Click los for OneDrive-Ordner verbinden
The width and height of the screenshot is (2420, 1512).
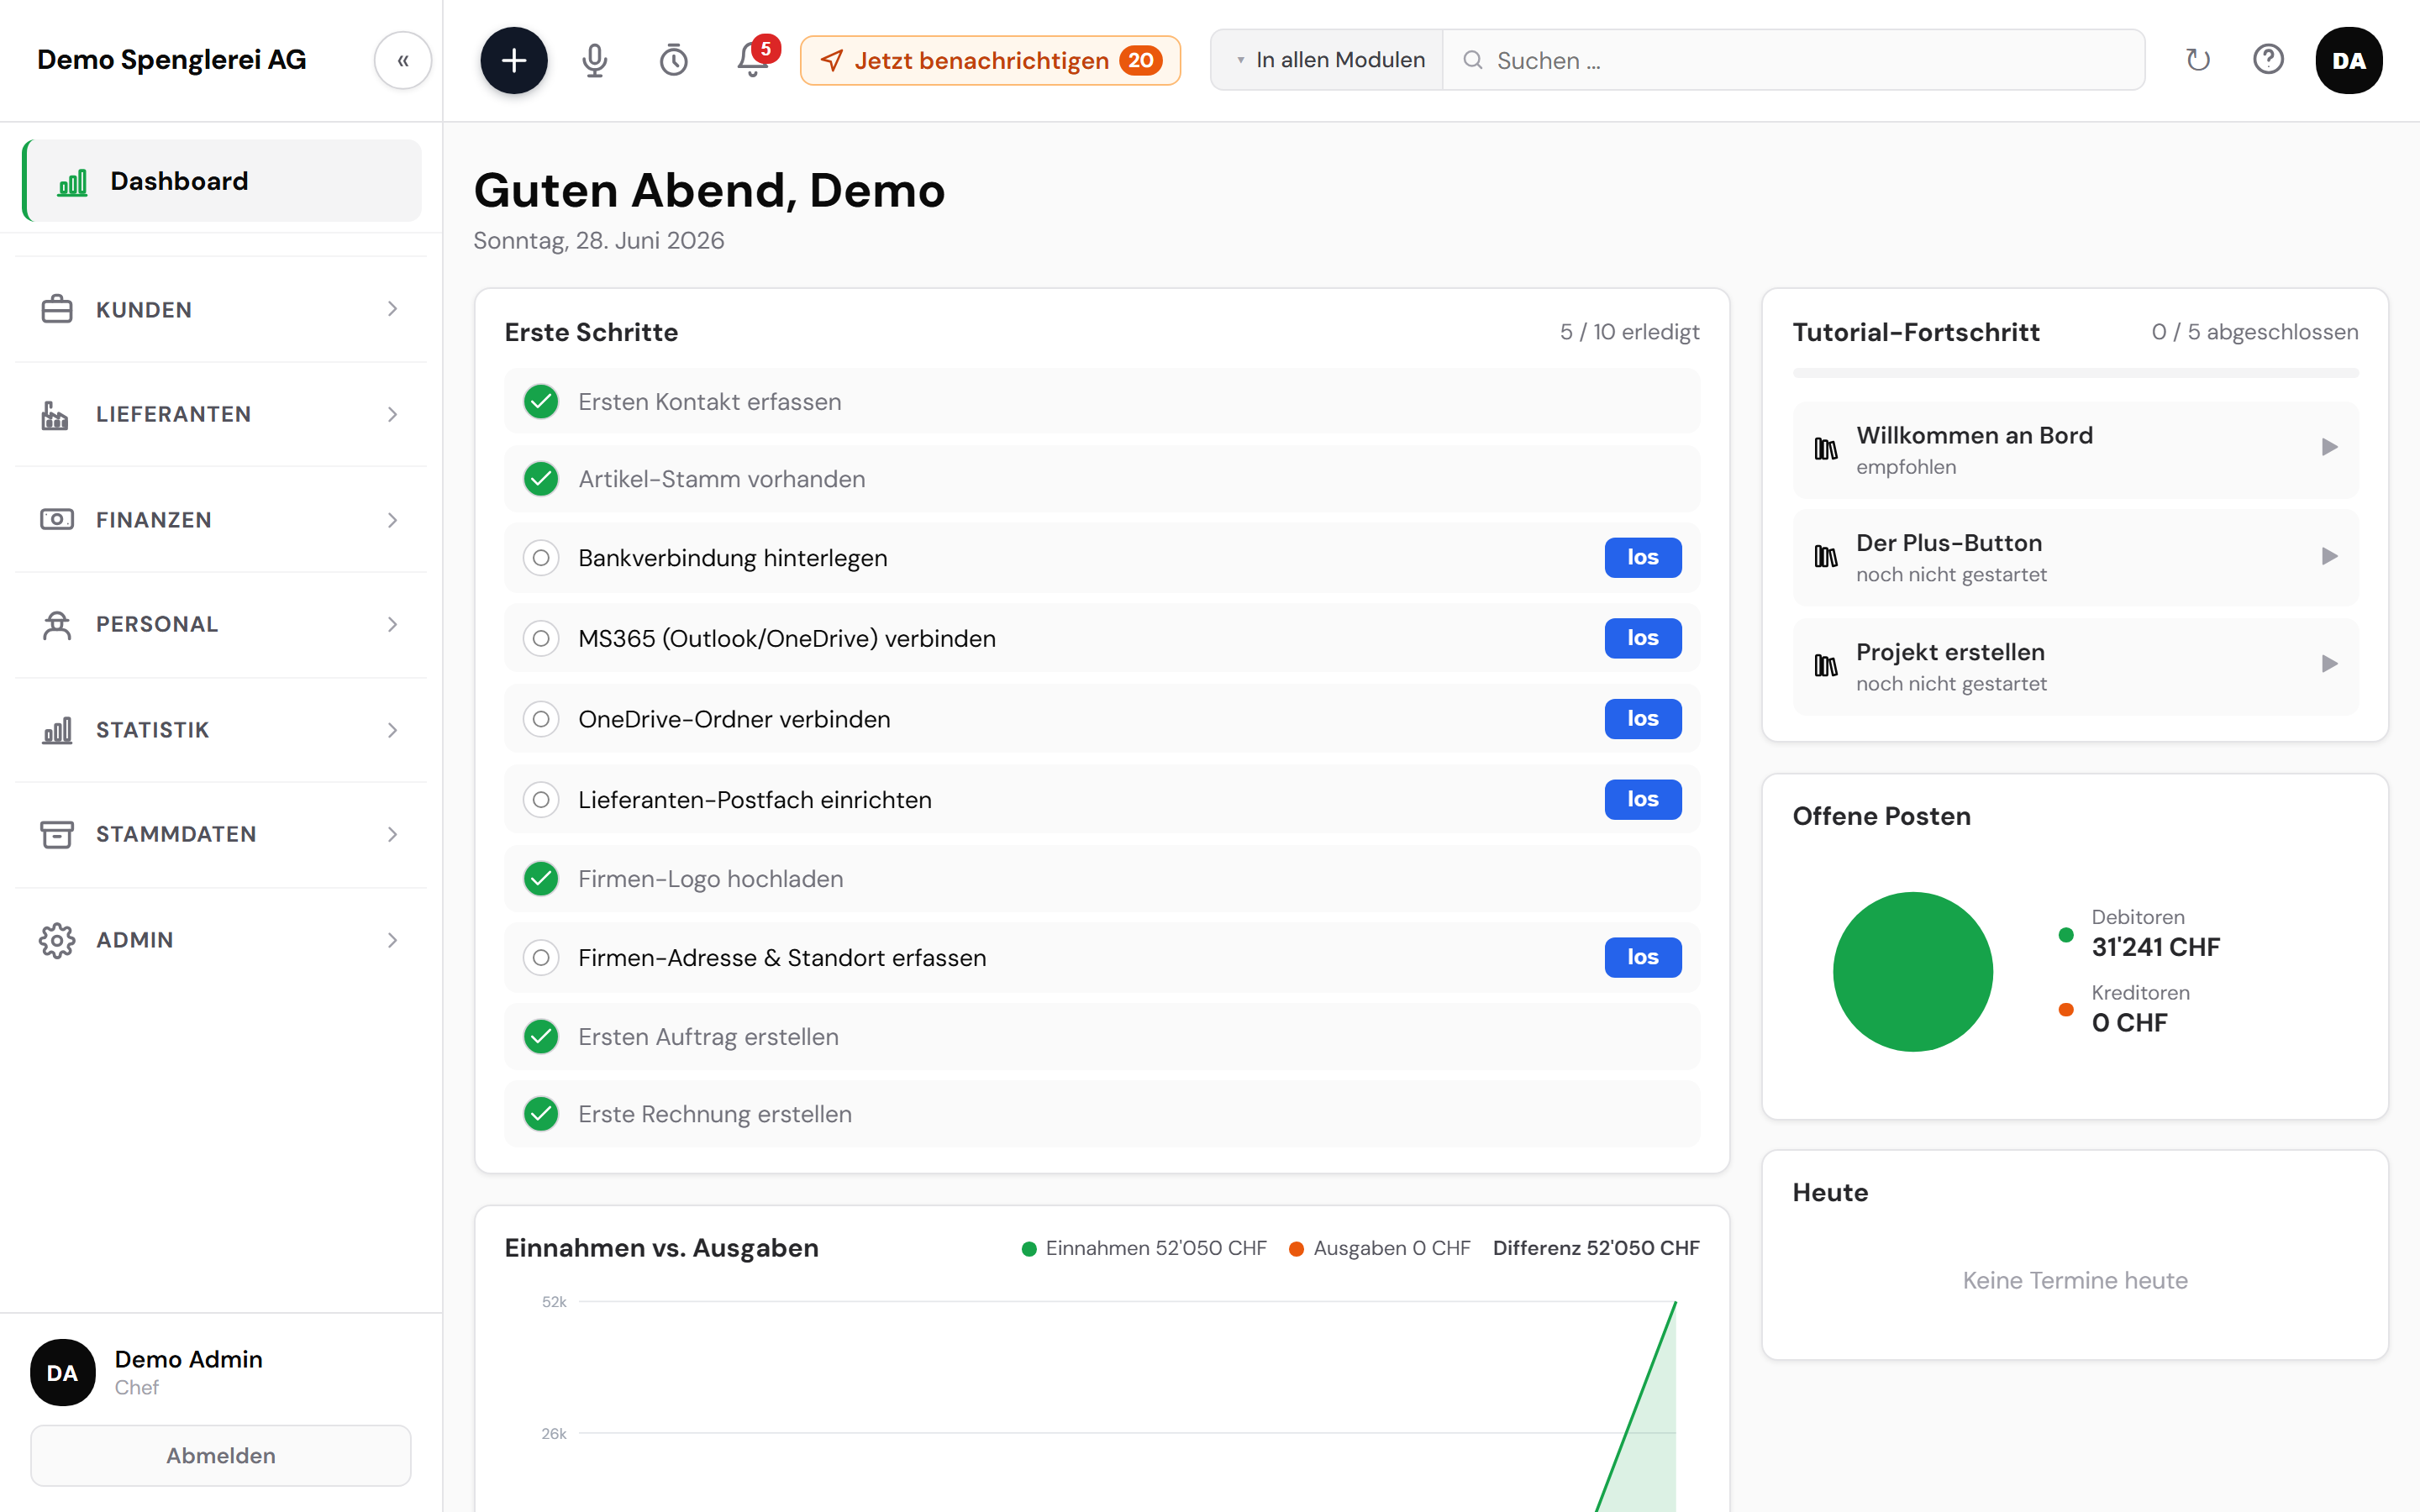pyautogui.click(x=1642, y=719)
